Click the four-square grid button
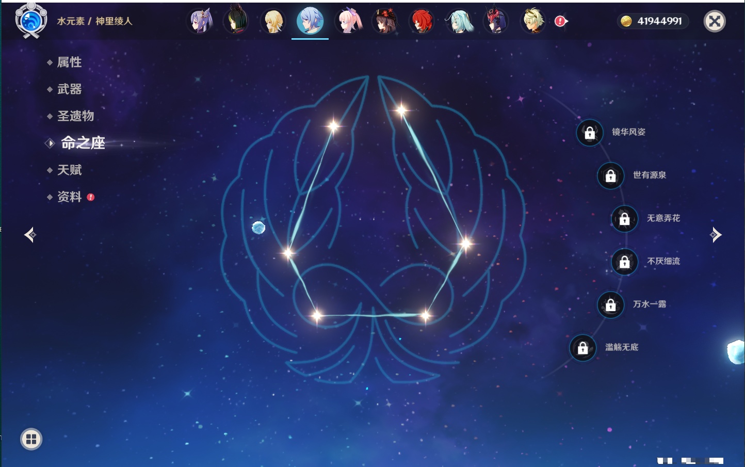This screenshot has width=745, height=467. tap(31, 439)
